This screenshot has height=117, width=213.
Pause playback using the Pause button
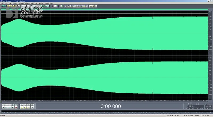click(10, 105)
